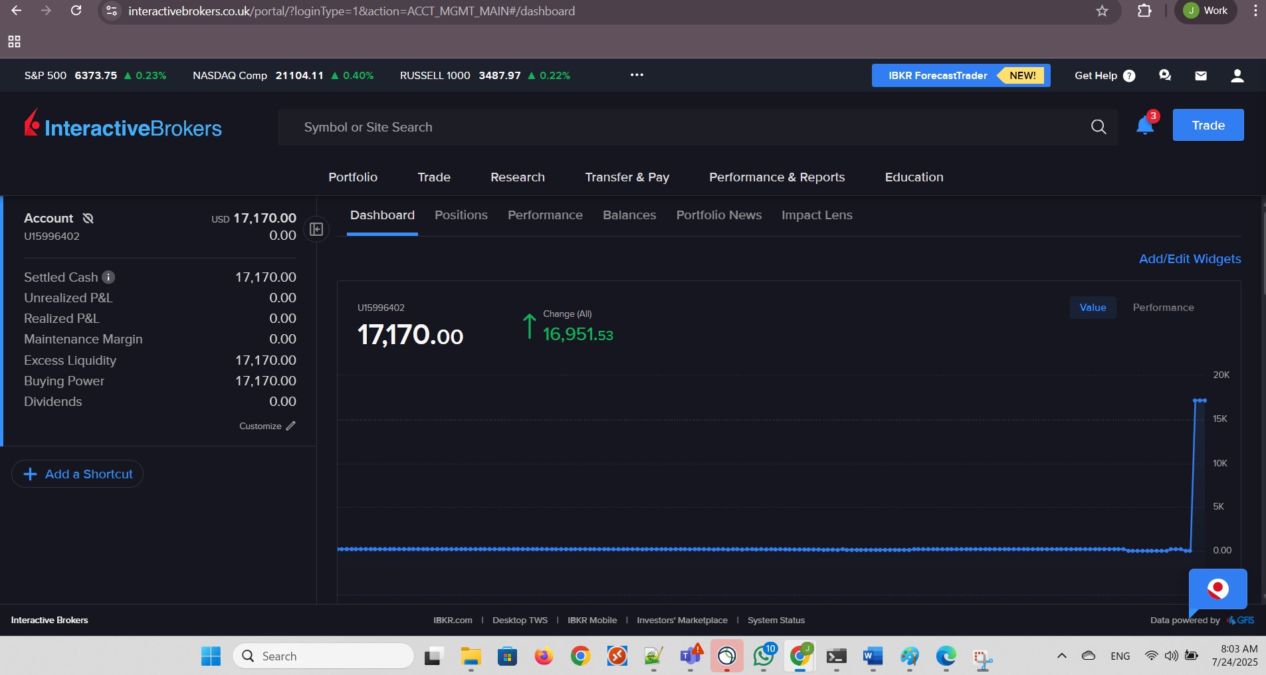The width and height of the screenshot is (1266, 675).
Task: Switch to the Performance tab
Action: tap(545, 215)
